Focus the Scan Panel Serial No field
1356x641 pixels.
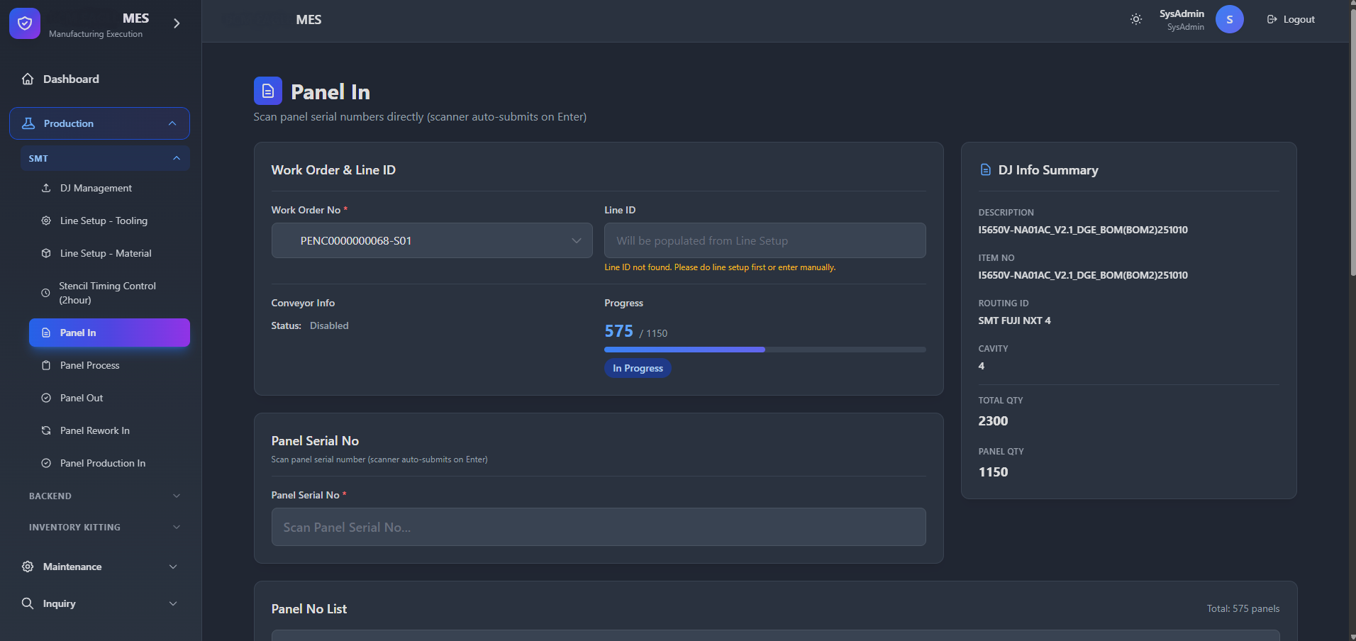599,527
